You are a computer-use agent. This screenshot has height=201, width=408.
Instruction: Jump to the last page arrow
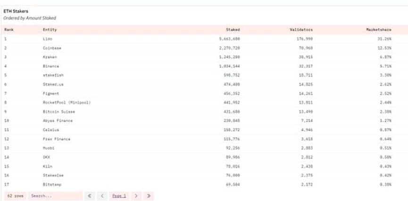point(149,196)
